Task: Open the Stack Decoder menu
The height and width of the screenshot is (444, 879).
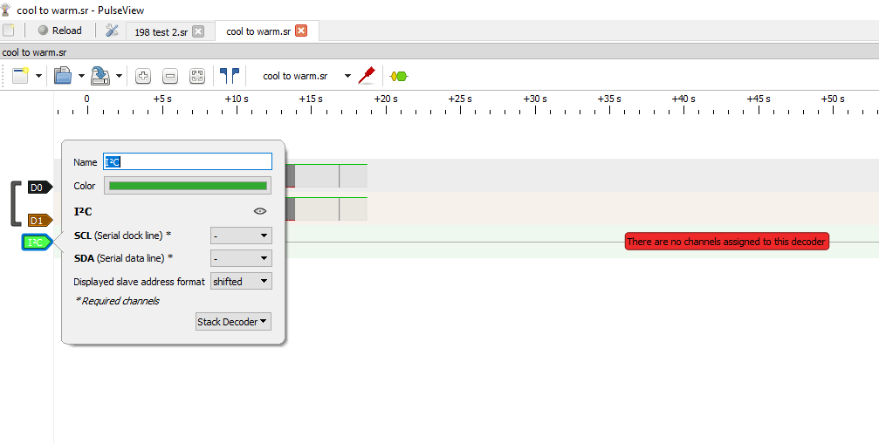Action: pyautogui.click(x=233, y=321)
